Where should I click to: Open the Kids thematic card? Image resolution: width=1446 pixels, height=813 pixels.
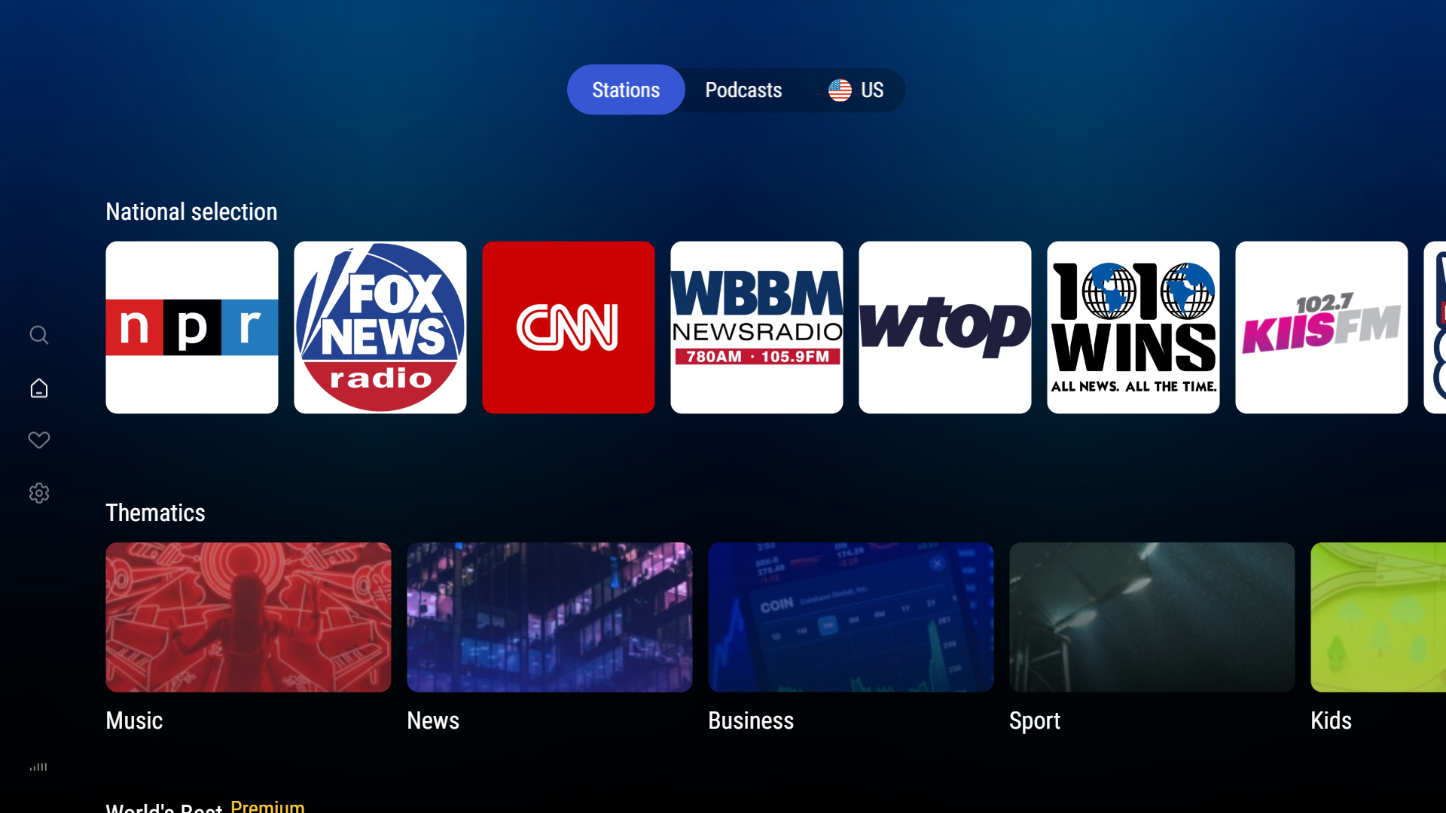[1378, 617]
